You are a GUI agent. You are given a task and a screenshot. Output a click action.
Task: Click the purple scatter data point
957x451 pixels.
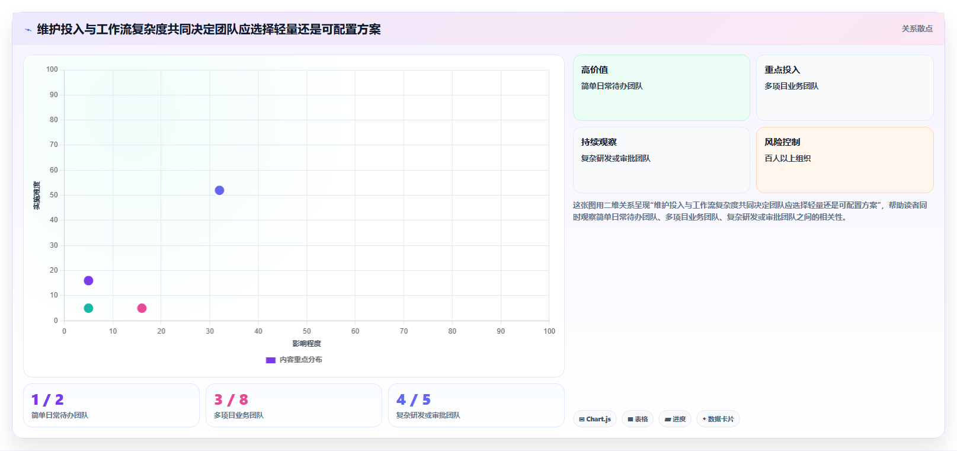click(88, 280)
